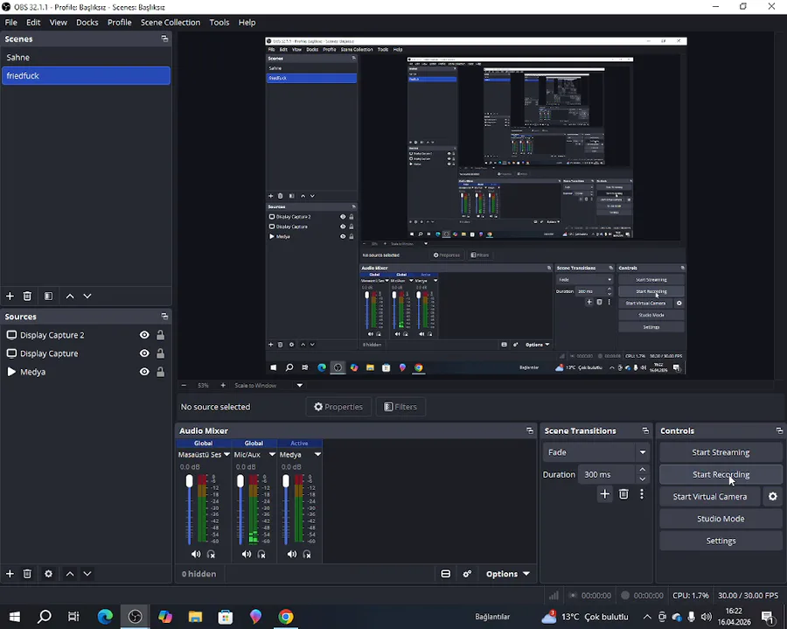Screen dimensions: 787x629
Task: Toggle visibility of Display Capture source
Action: tap(144, 353)
